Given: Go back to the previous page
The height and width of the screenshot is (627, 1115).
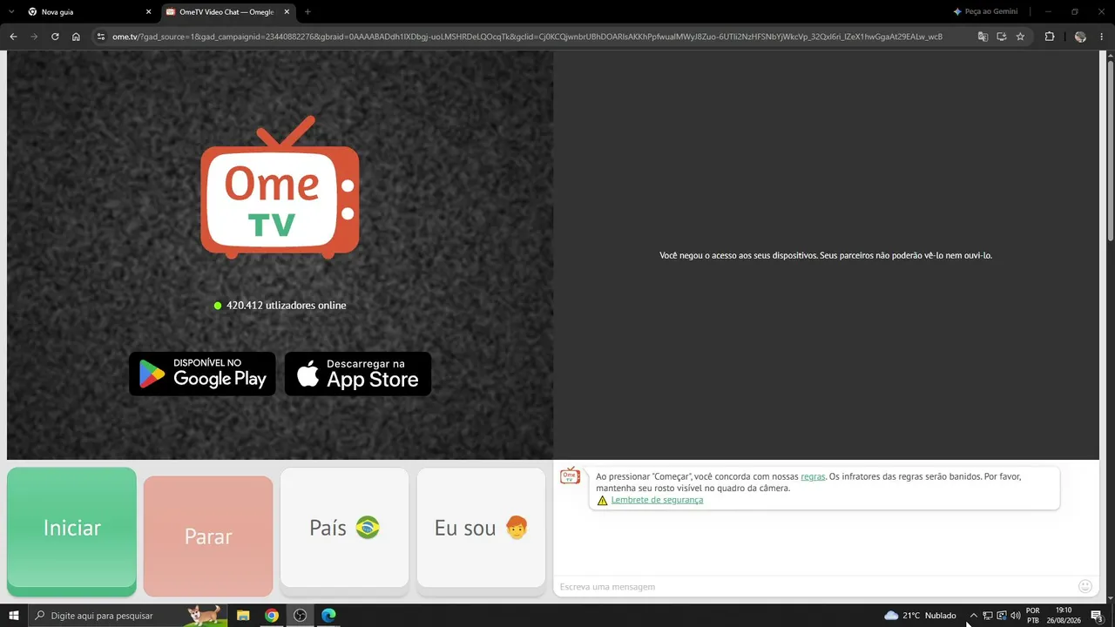Looking at the screenshot, I should (13, 37).
